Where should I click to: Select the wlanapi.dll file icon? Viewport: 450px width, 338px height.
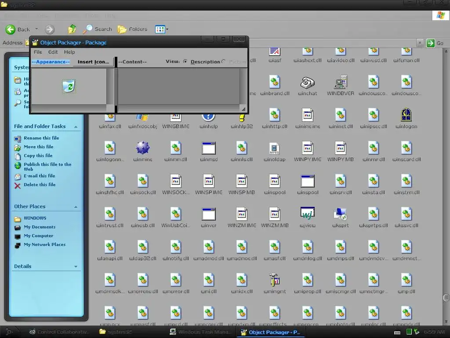109,247
